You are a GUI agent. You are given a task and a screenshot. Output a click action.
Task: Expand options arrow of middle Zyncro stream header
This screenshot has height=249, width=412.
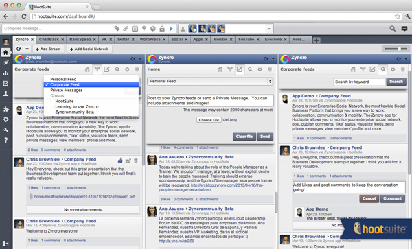click(273, 59)
